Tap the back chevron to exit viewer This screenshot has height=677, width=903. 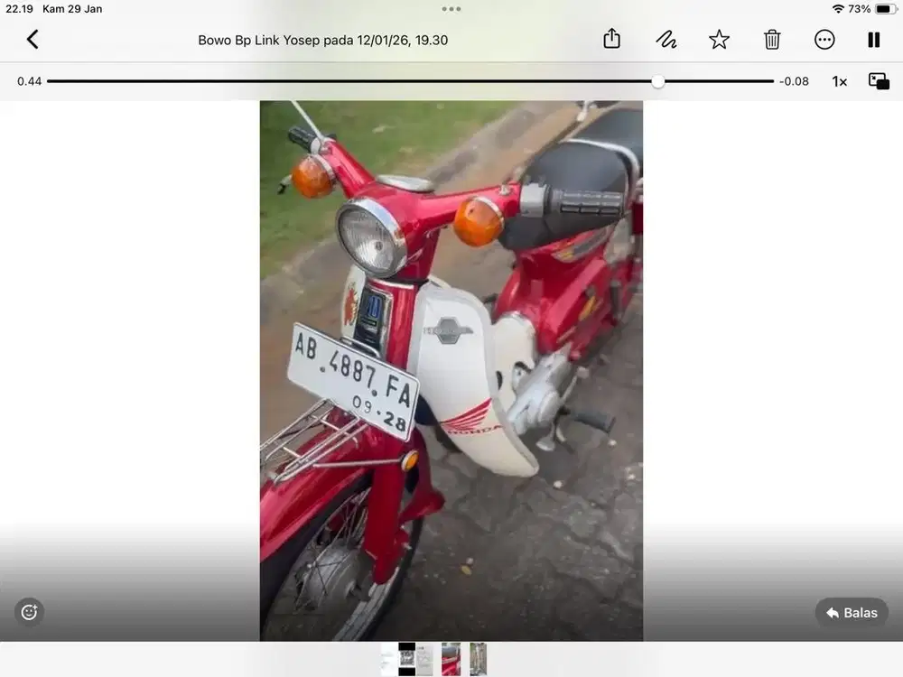(x=32, y=39)
